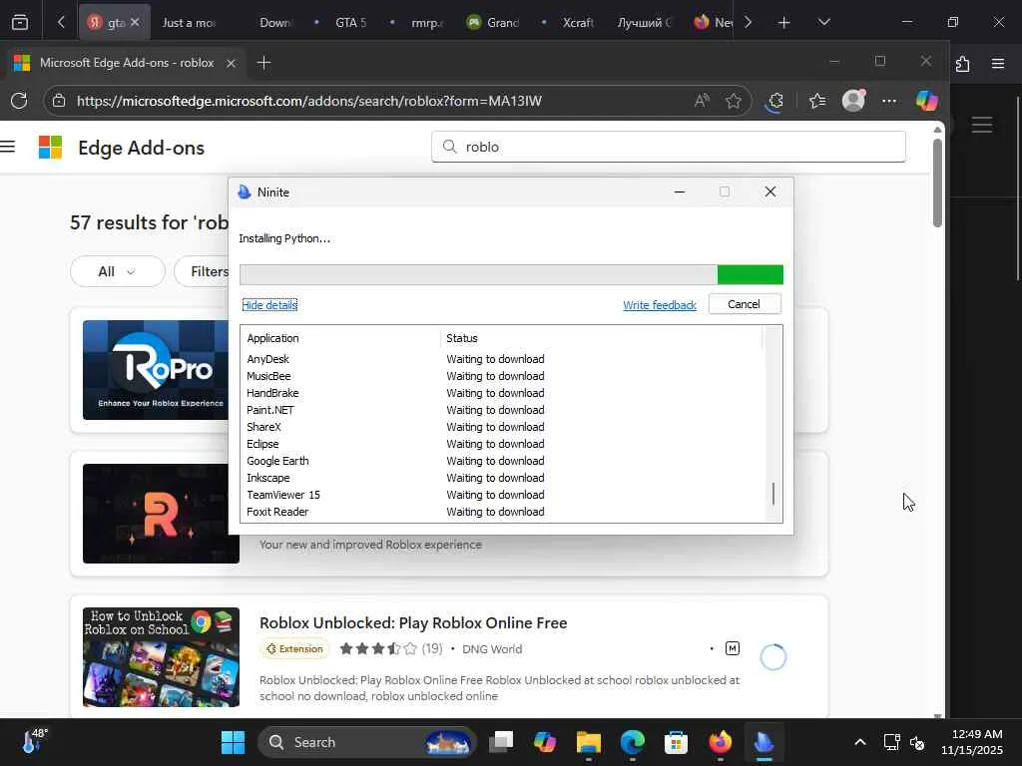Open Roblox Unblocked: Play Roblox Online Free

pyautogui.click(x=413, y=622)
